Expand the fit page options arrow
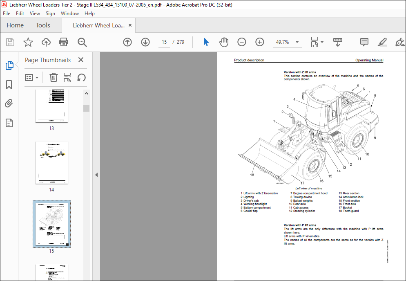 click(x=322, y=42)
